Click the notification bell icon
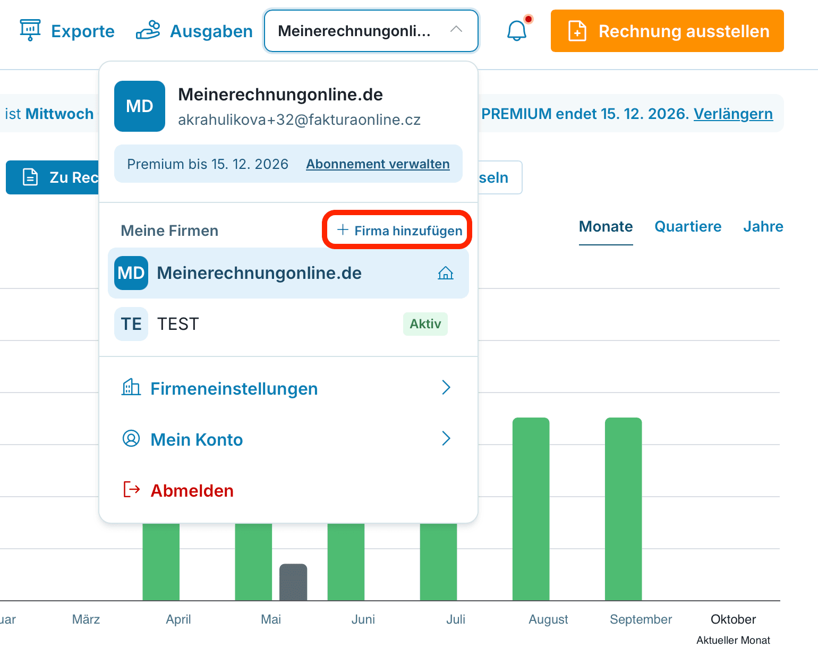This screenshot has height=664, width=818. (517, 31)
